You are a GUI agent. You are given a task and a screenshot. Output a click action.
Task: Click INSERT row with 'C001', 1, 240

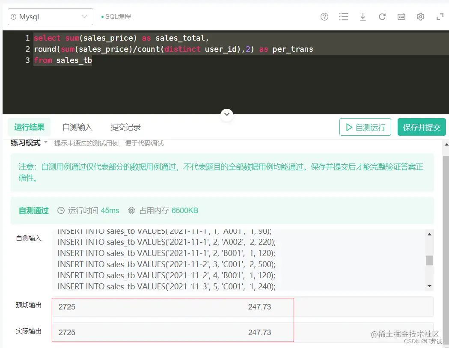click(x=167, y=286)
